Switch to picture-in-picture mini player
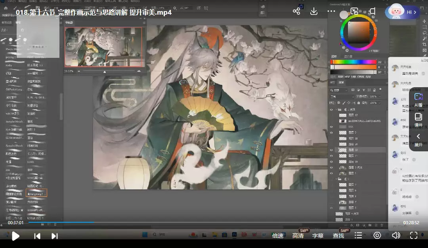 coord(354,11)
